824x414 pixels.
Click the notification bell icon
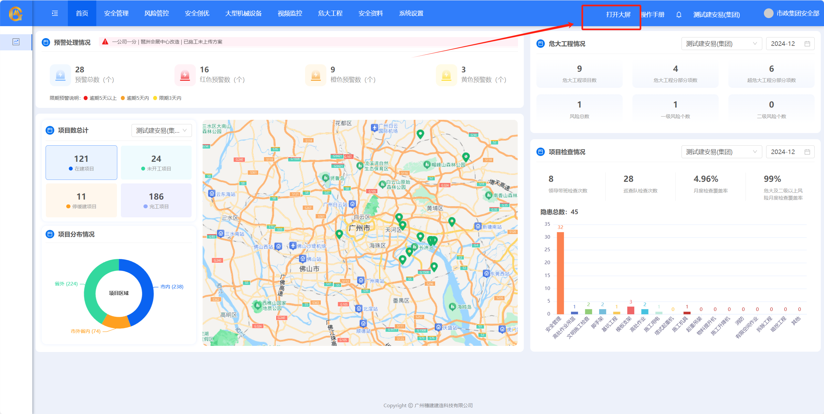click(679, 15)
